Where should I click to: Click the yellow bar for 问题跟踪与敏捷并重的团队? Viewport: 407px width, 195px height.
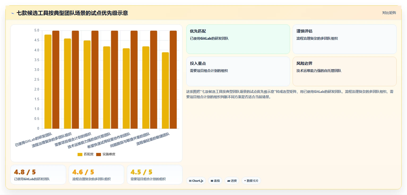[146, 88]
